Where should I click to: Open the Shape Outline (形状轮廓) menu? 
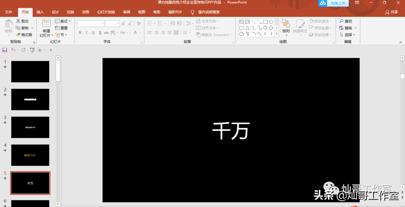coord(321,28)
